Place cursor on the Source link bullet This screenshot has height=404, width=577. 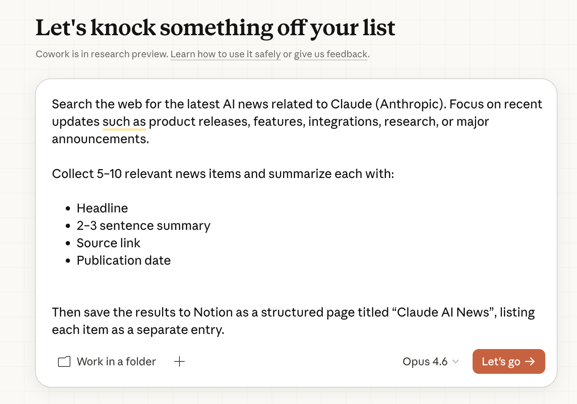click(108, 243)
